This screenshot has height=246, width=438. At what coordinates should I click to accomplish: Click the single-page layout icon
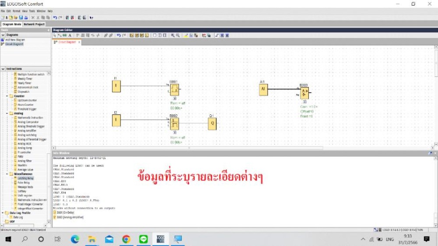tap(155, 35)
